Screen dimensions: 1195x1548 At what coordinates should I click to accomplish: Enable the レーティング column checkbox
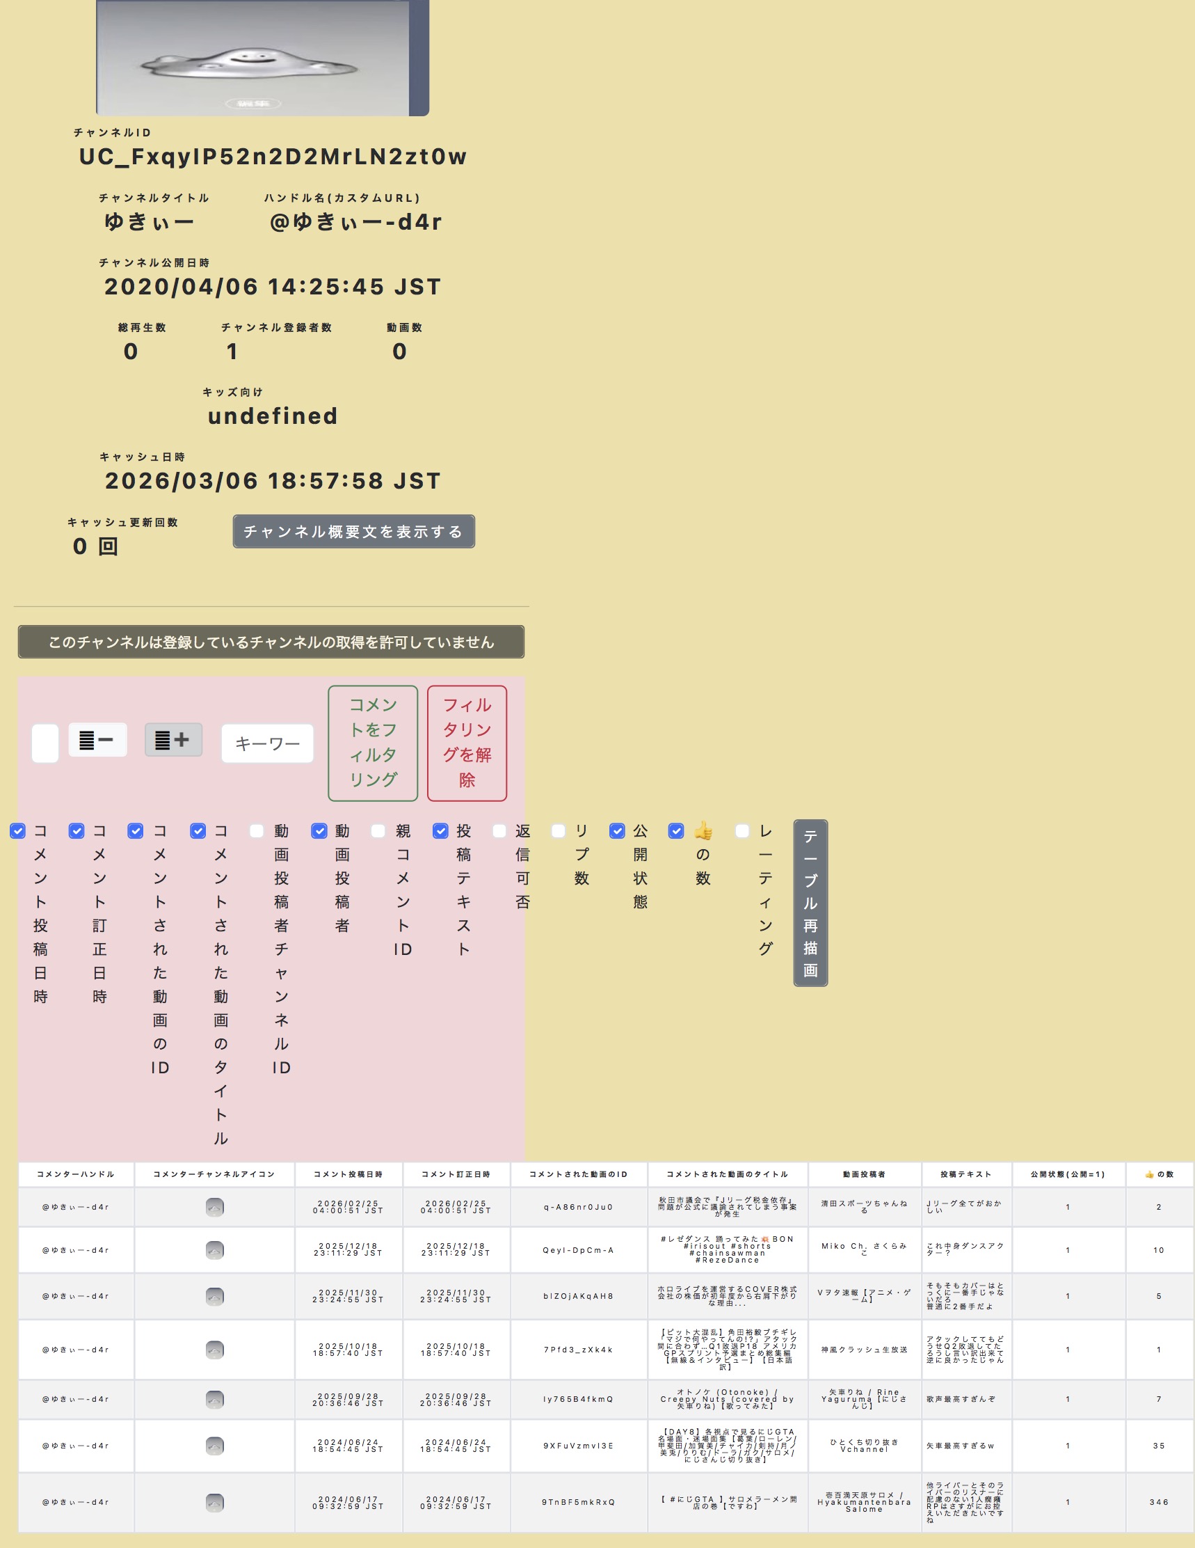pos(741,830)
